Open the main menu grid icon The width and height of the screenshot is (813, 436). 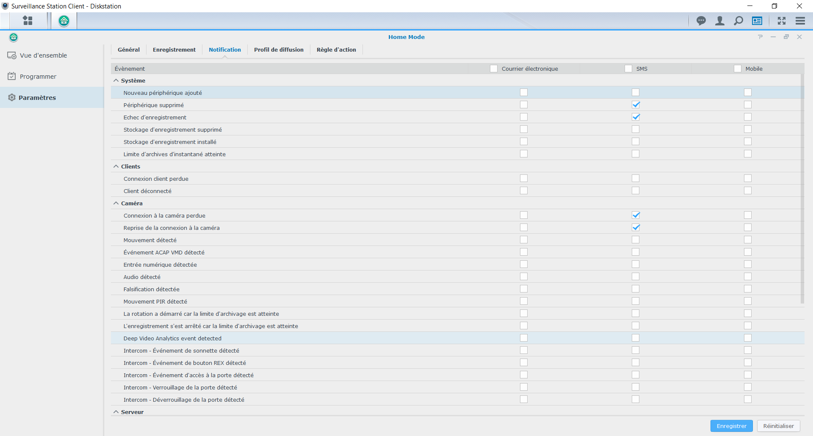(x=28, y=21)
